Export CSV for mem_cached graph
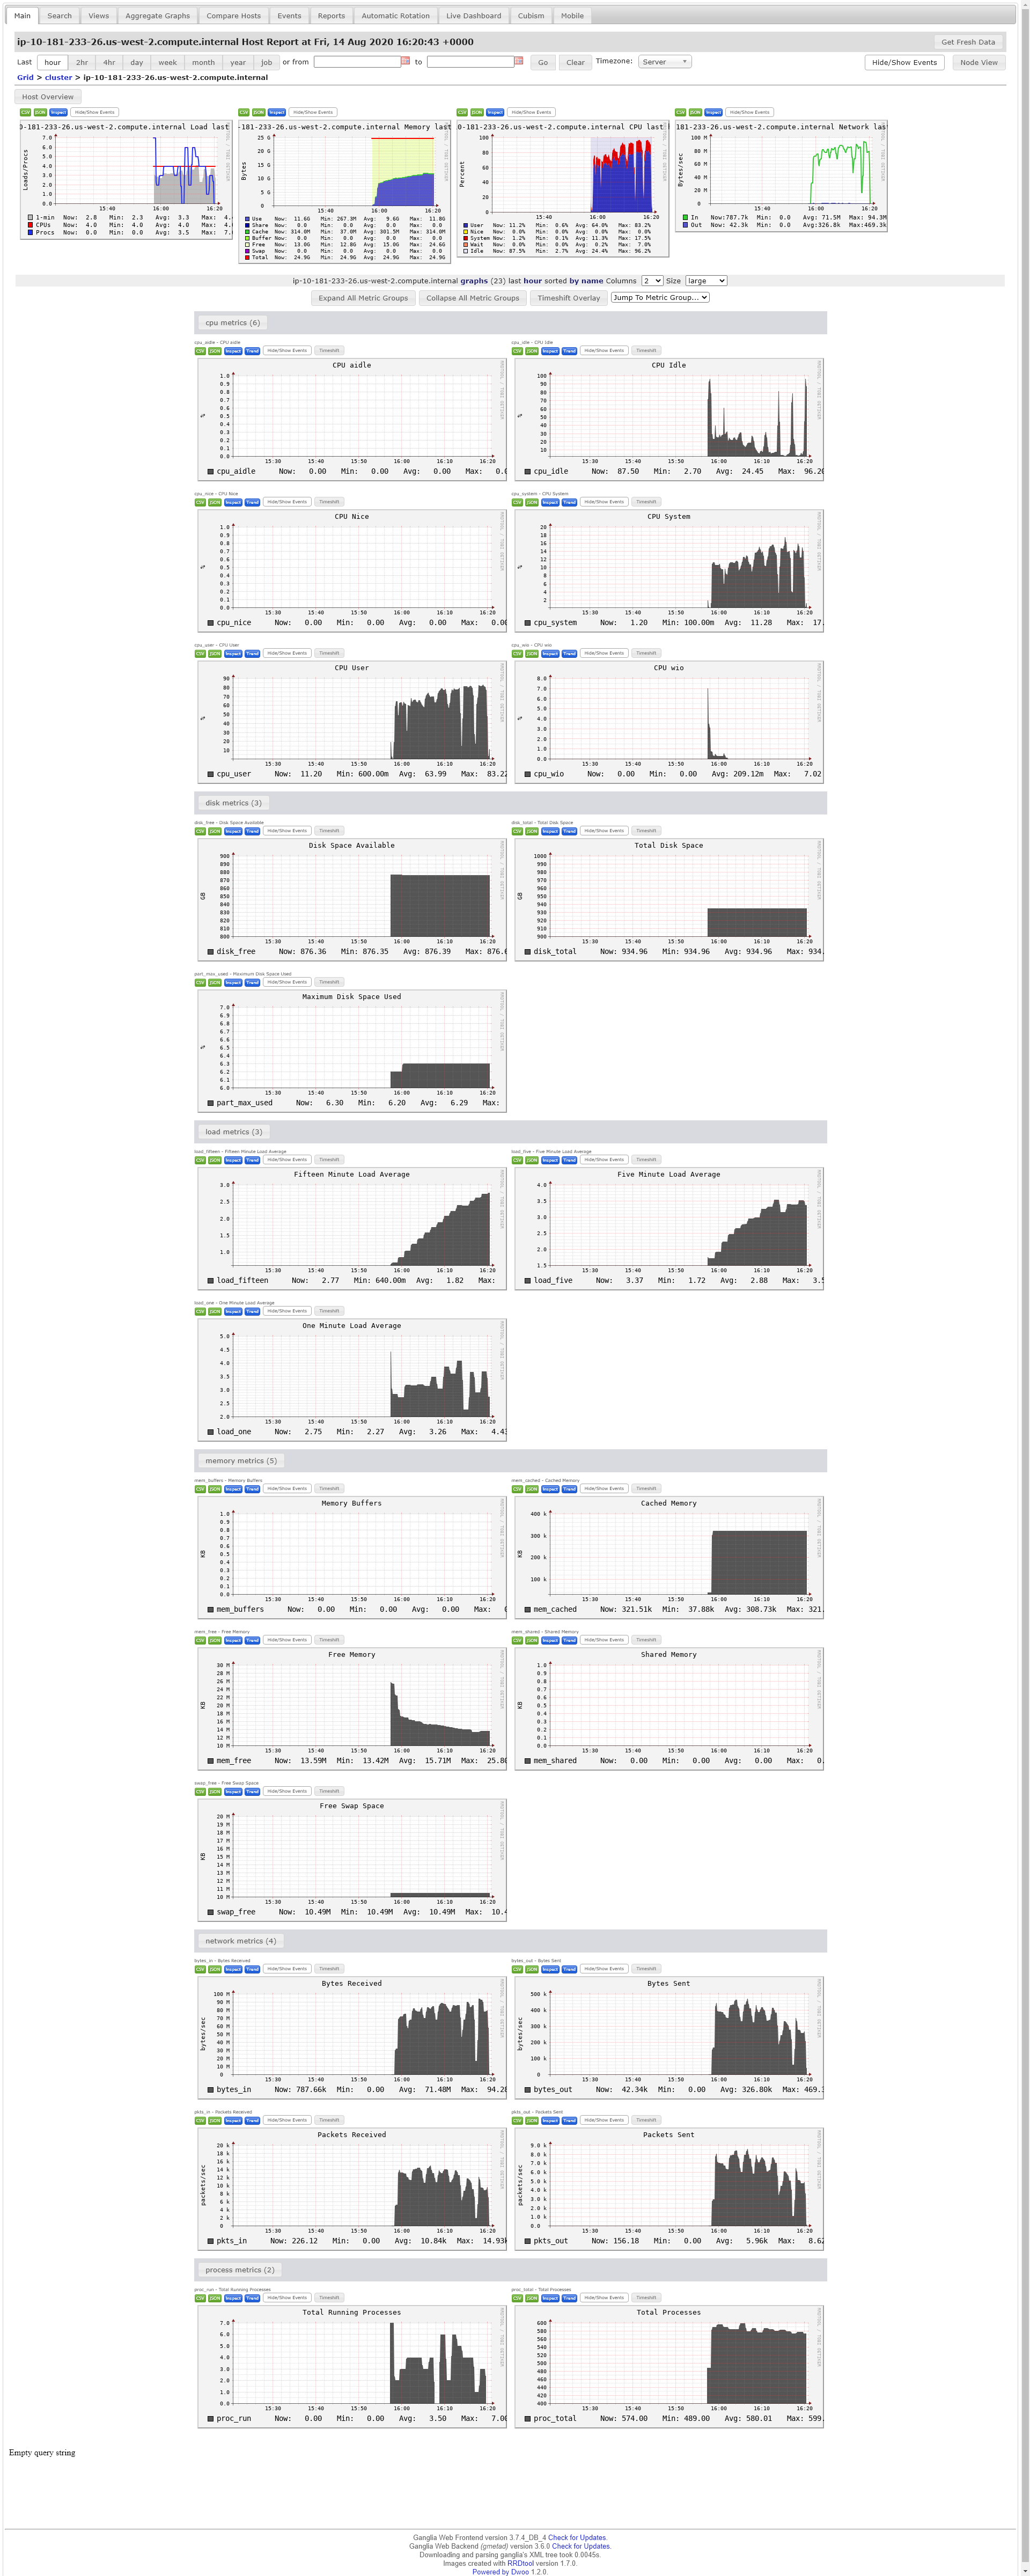This screenshot has height=2576, width=1030. 517,1489
